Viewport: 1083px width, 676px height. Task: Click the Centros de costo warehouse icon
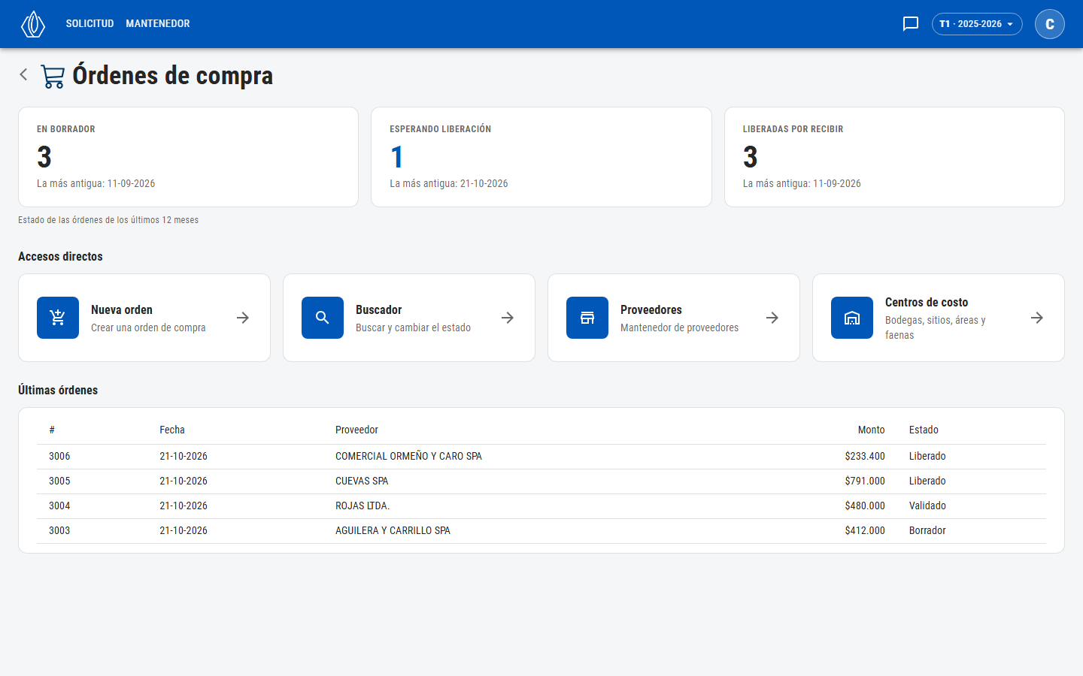click(x=852, y=318)
